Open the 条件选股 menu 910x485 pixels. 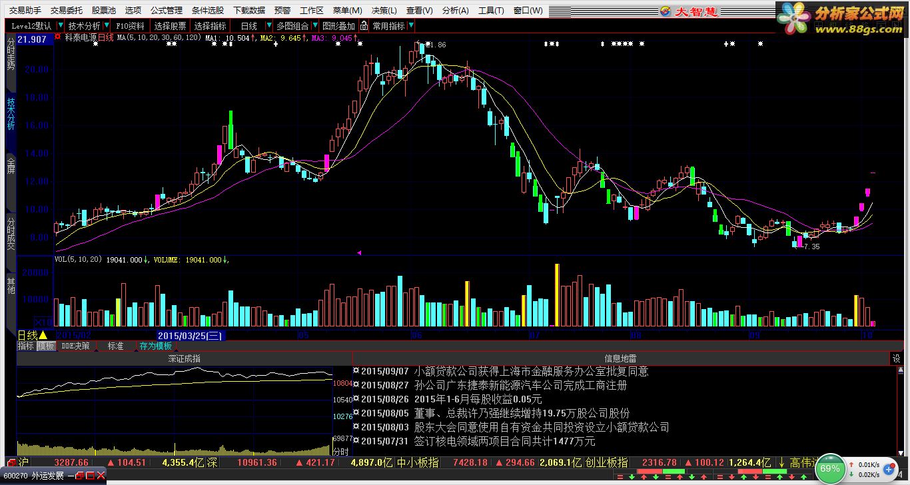tap(208, 11)
